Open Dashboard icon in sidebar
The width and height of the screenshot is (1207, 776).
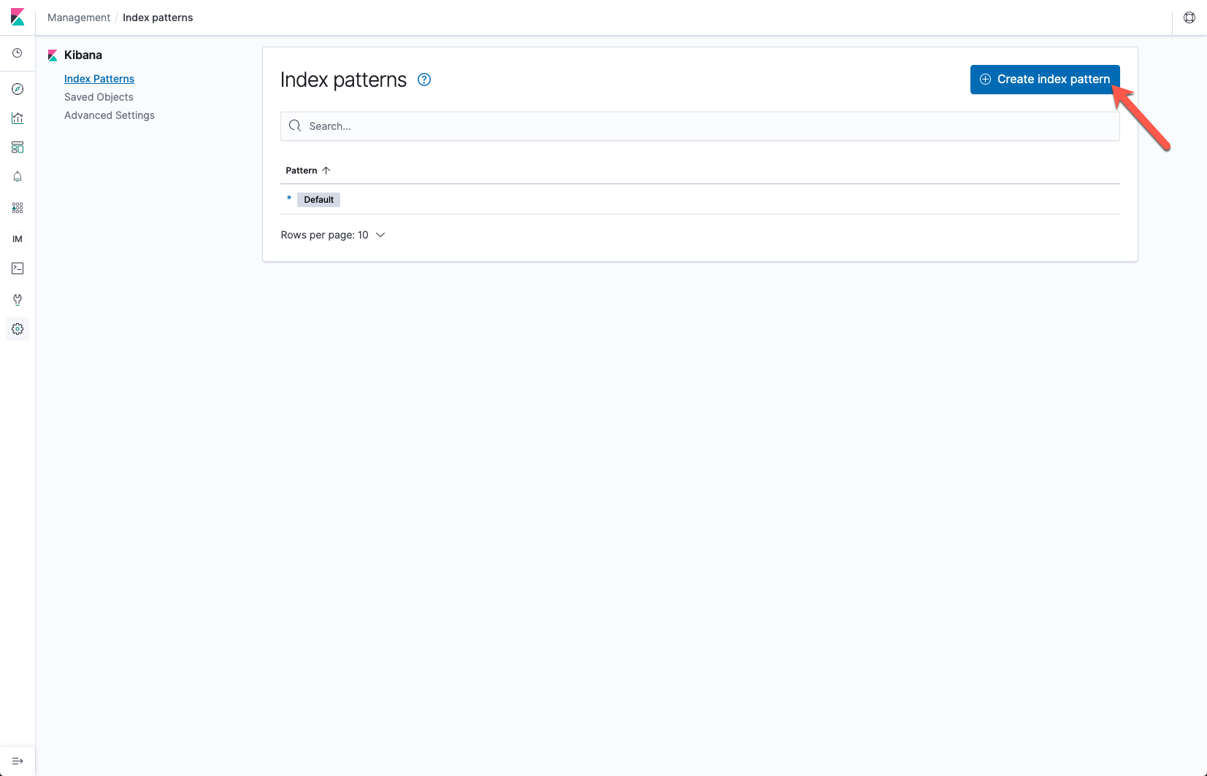point(18,147)
